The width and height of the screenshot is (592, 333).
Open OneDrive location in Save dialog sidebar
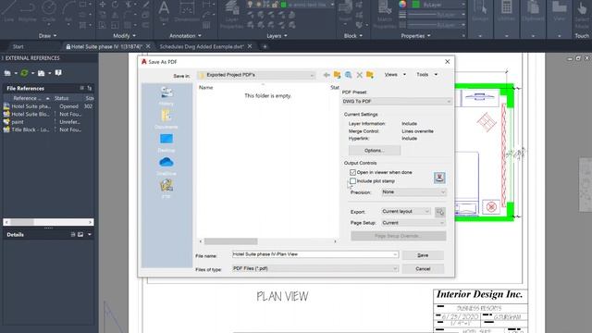166,166
